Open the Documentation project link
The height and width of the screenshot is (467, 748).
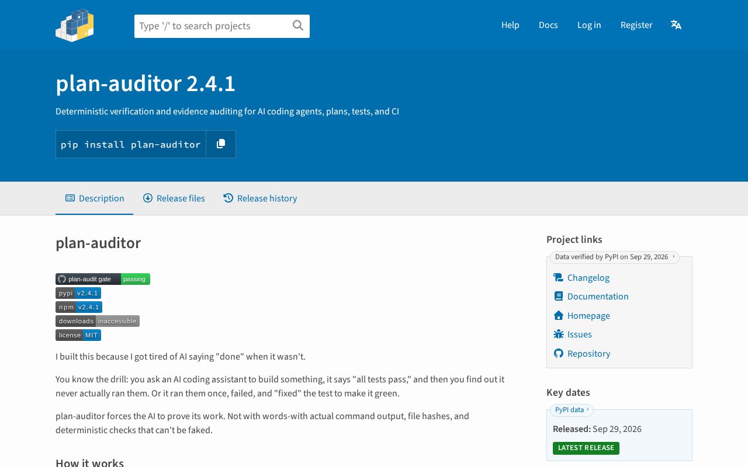[598, 297]
